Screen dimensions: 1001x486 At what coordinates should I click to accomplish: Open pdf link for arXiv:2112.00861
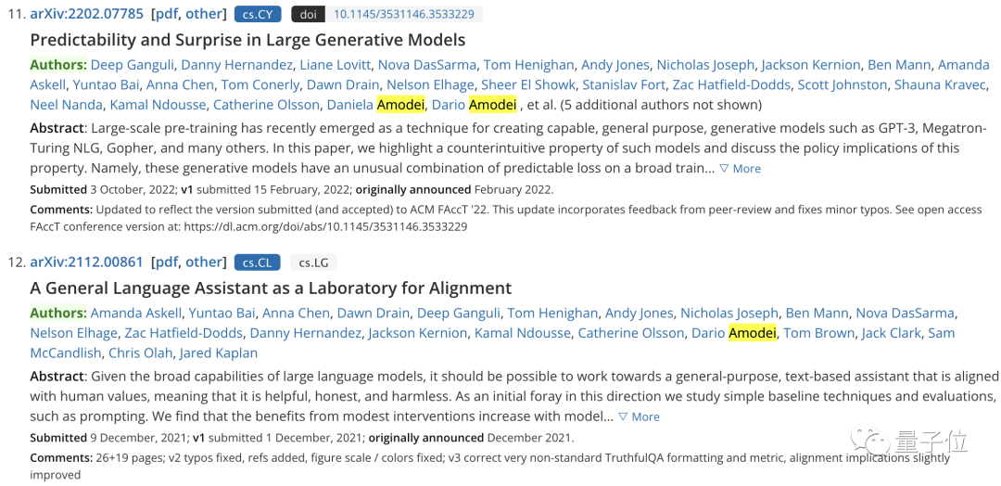[x=167, y=262]
